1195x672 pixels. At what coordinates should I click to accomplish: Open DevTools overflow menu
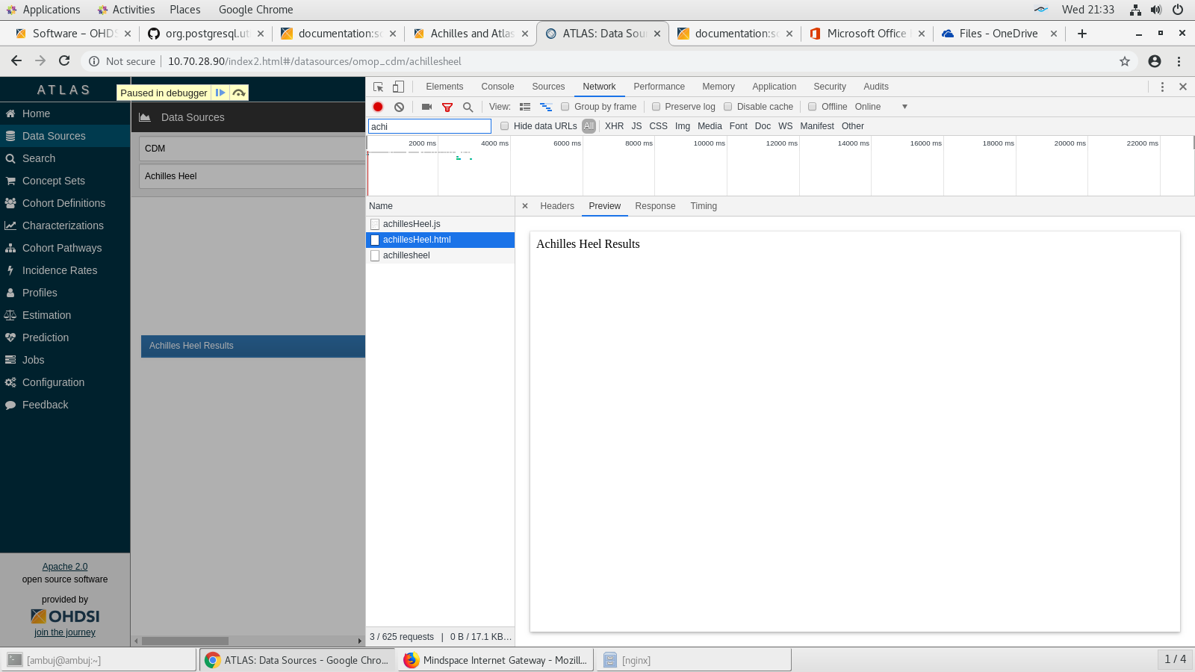point(1162,87)
